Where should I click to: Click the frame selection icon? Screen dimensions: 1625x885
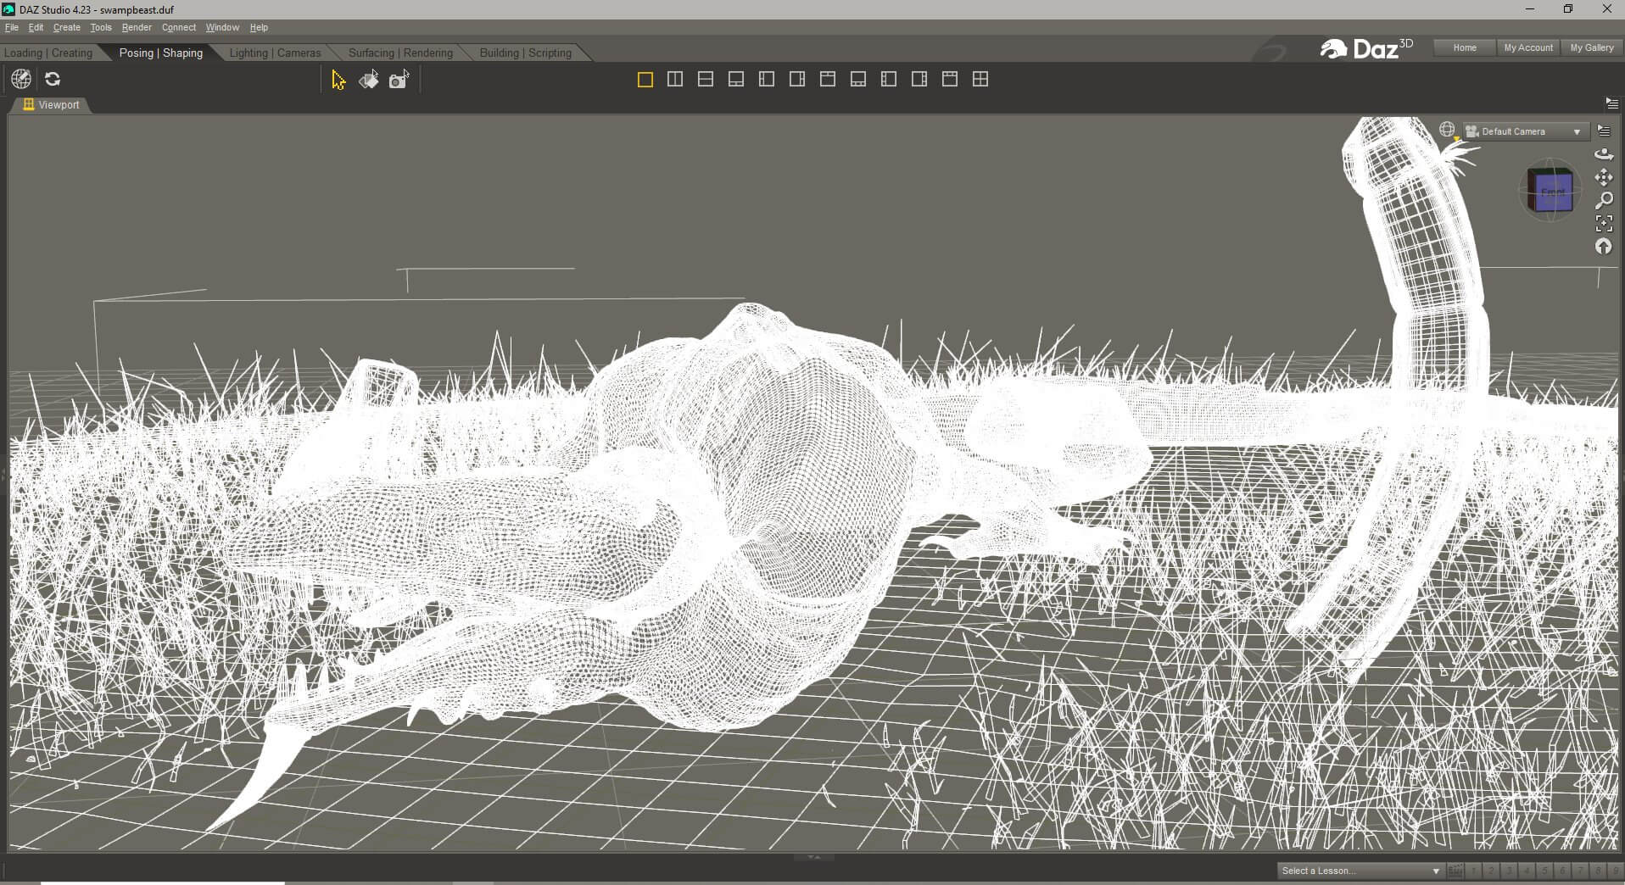pyautogui.click(x=1604, y=224)
